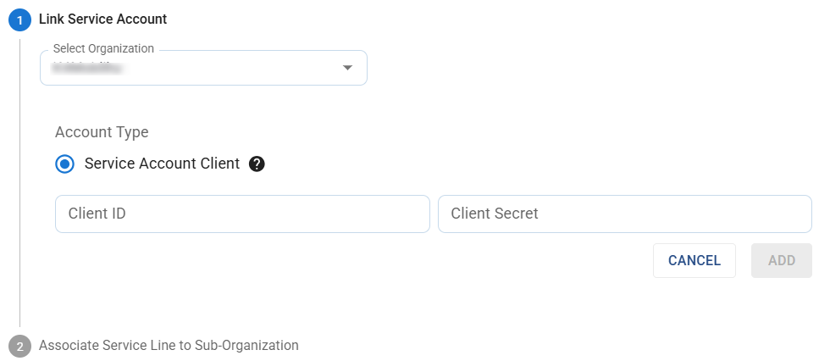The image size is (830, 361).
Task: Select the Service Account Client radio button
Action: [65, 164]
